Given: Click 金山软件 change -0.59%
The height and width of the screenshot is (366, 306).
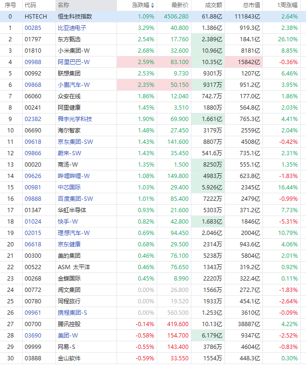Looking at the screenshot, I should [145, 358].
